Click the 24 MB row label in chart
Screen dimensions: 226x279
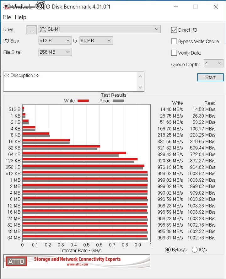coord(14,218)
